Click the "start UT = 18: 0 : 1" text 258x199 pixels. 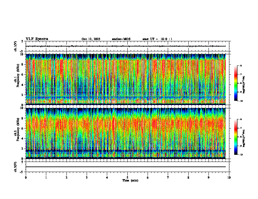(x=157, y=39)
